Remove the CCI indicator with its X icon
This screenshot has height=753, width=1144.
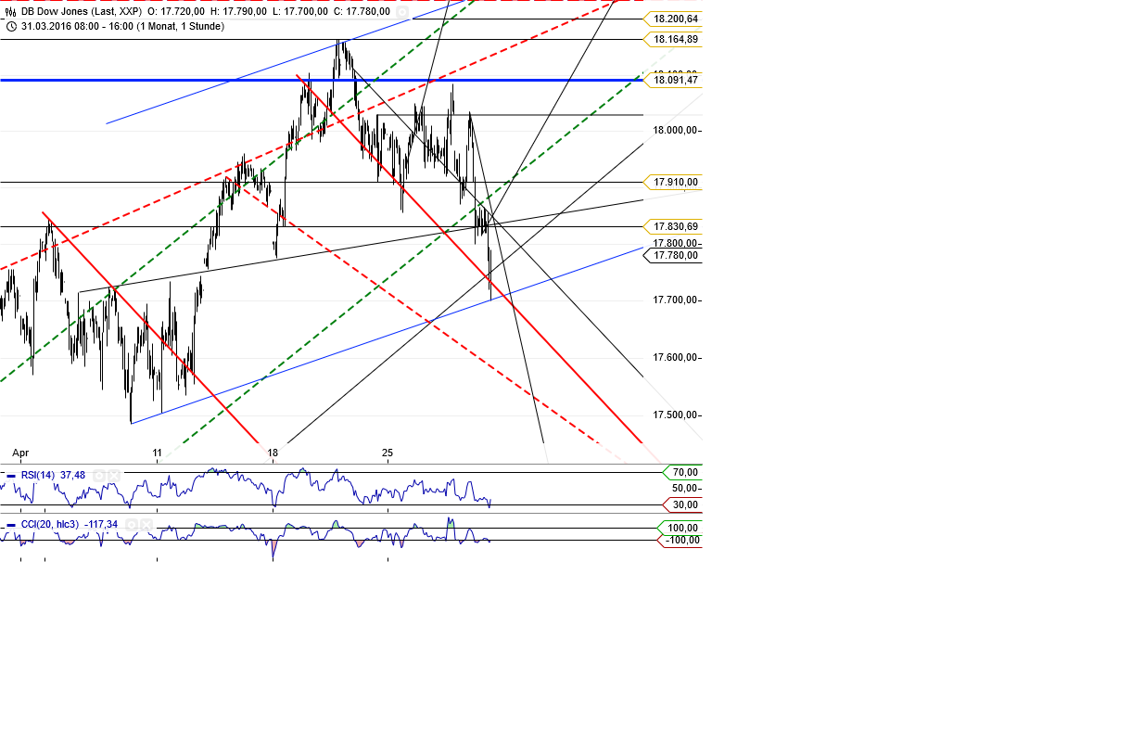[146, 524]
